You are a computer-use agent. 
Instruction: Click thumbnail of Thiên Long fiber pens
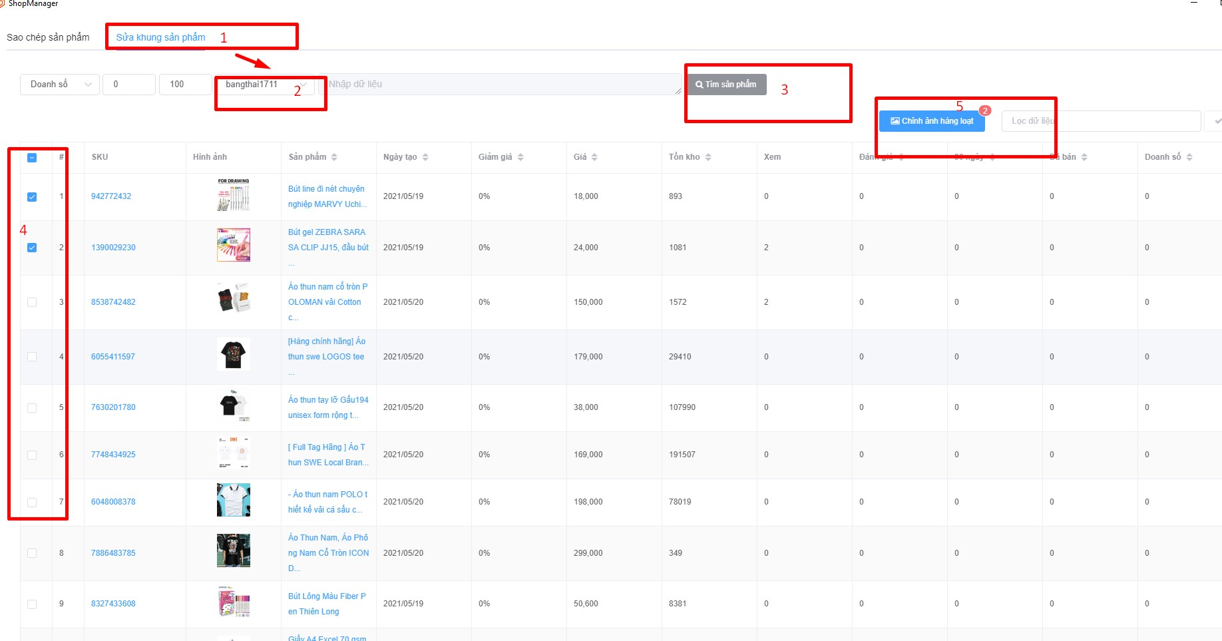234,602
